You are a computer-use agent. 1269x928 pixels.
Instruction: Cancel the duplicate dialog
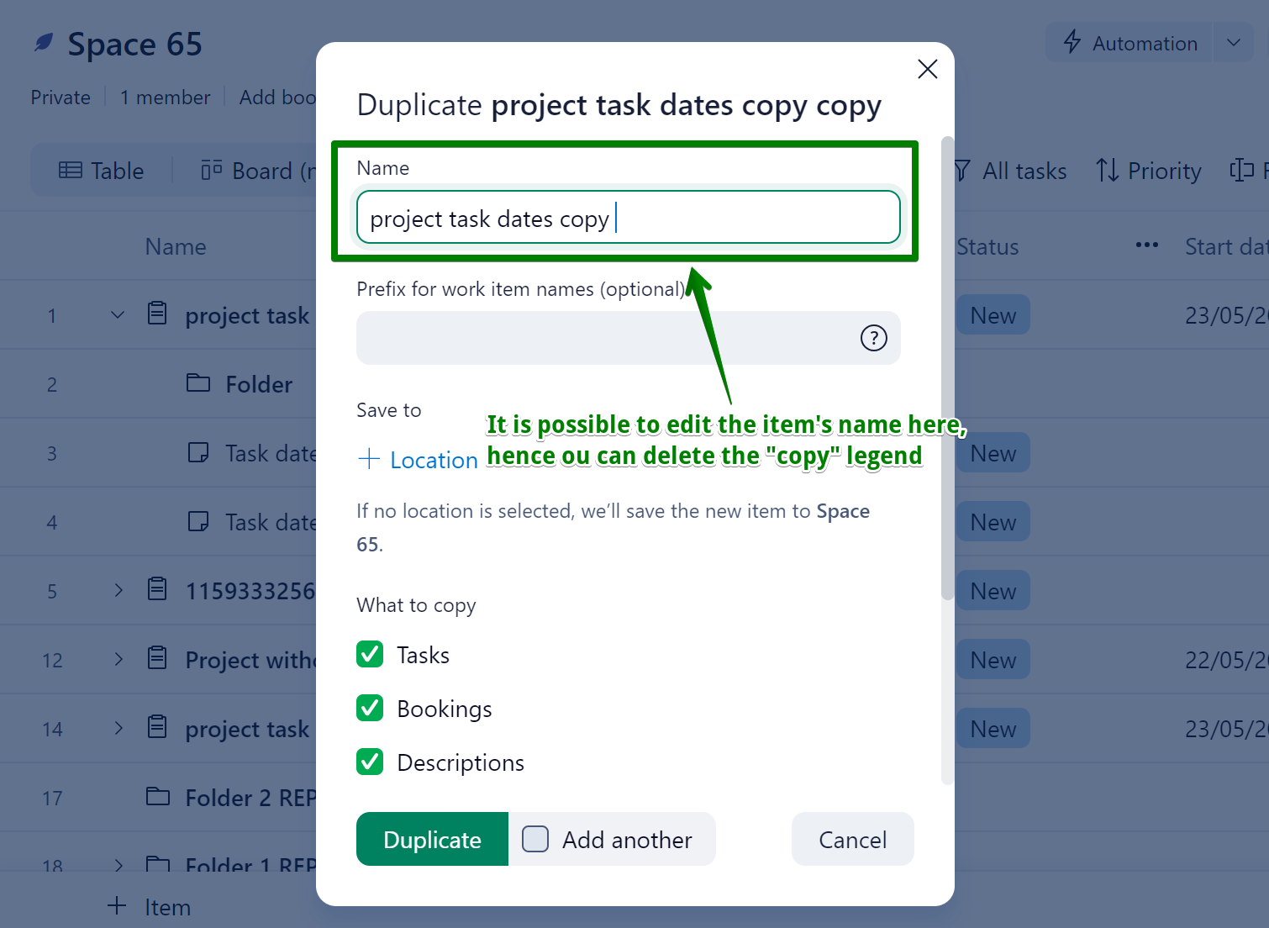point(852,839)
